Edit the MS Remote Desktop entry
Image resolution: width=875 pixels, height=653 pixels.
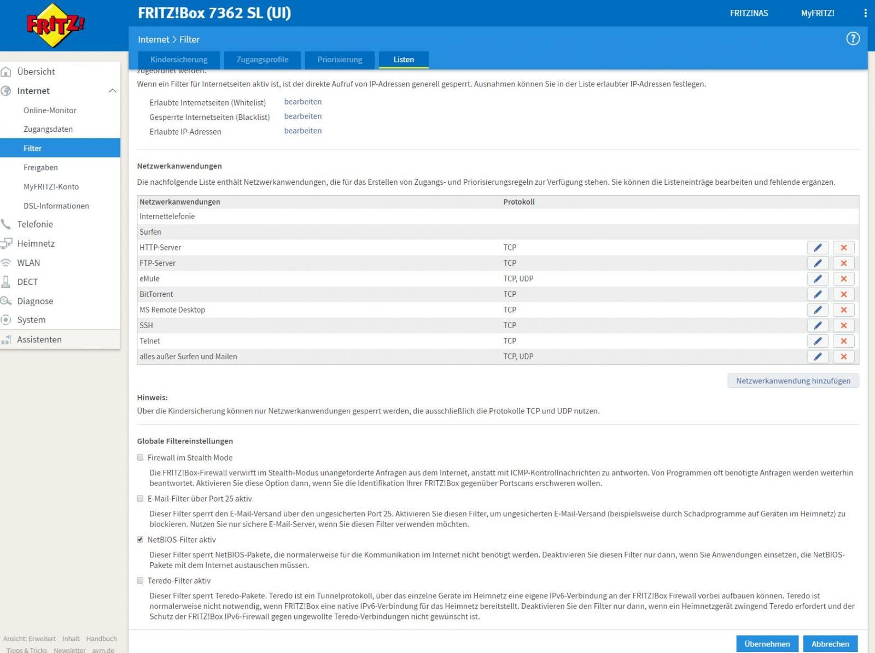click(x=818, y=310)
